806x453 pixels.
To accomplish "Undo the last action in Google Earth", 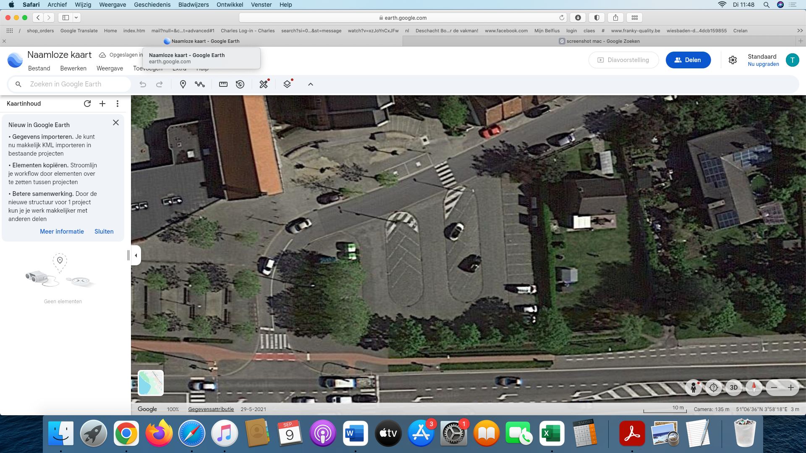I will [143, 84].
